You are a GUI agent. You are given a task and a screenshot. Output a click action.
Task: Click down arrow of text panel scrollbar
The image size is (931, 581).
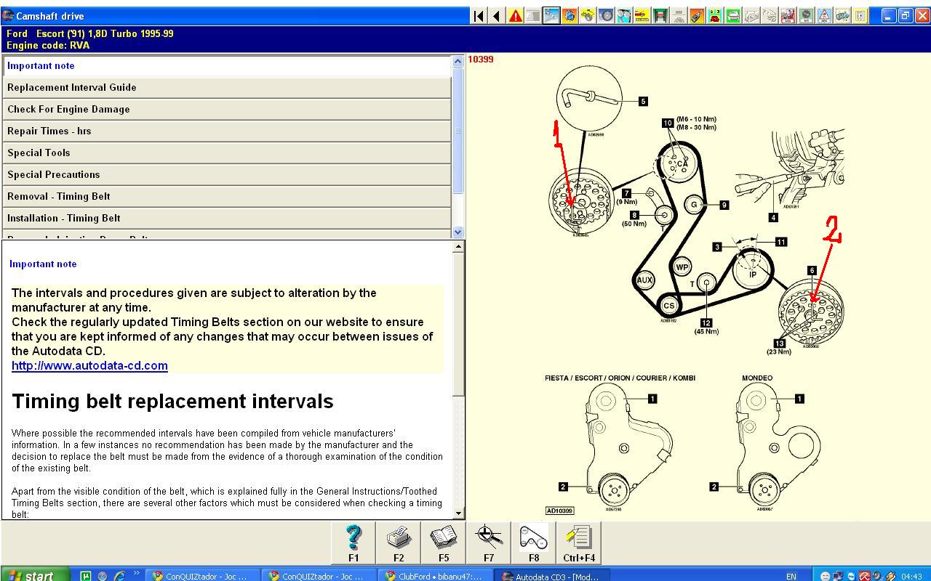[x=458, y=513]
